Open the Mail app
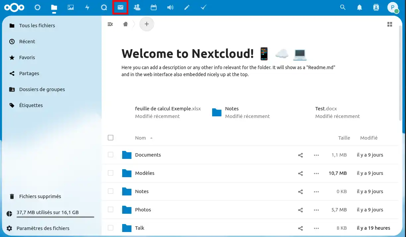Viewport: 406px width, 237px height. [120, 7]
